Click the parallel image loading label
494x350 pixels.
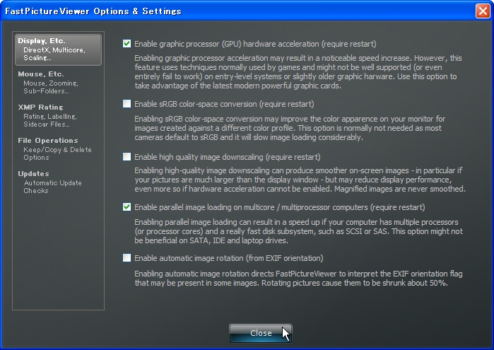tap(280, 207)
